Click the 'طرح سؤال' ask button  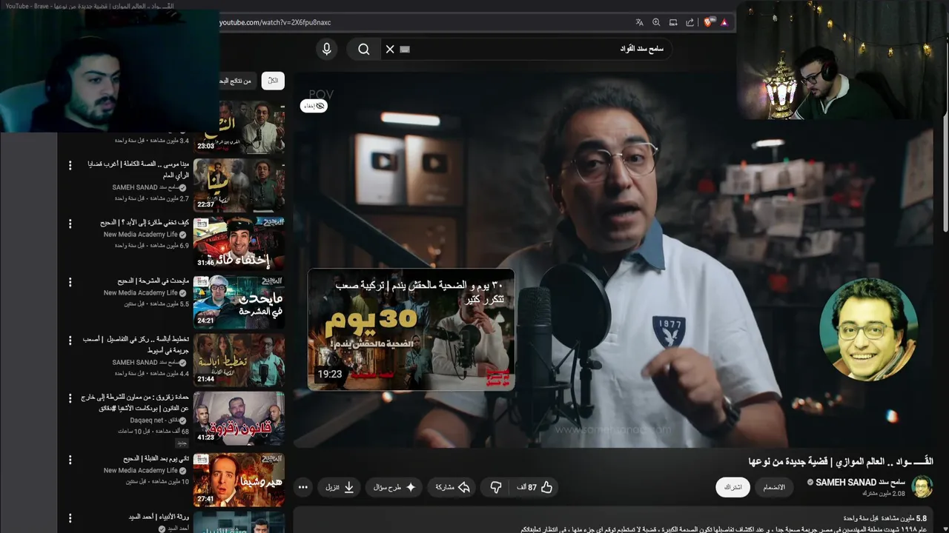coord(394,487)
